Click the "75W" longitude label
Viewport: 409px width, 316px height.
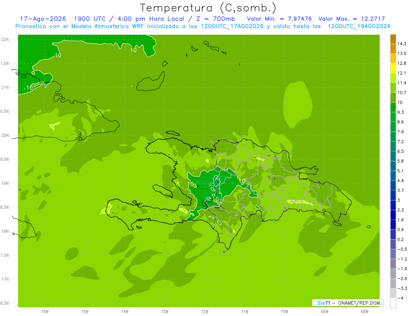point(85,311)
